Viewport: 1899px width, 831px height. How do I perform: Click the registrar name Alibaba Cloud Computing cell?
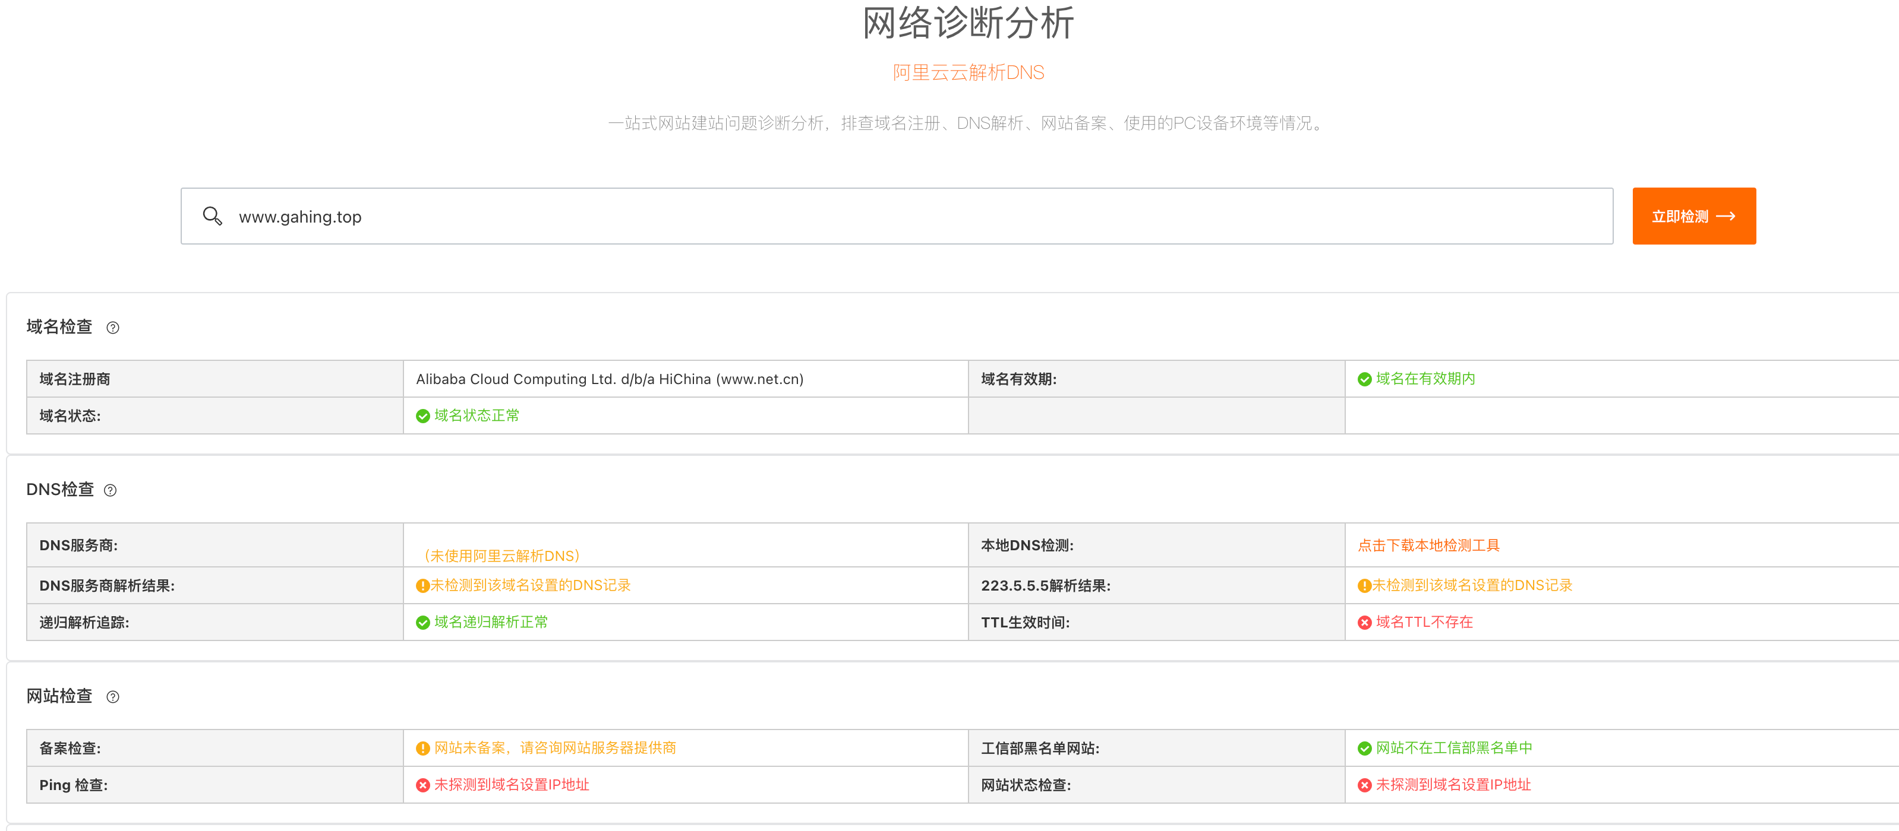[x=610, y=379]
